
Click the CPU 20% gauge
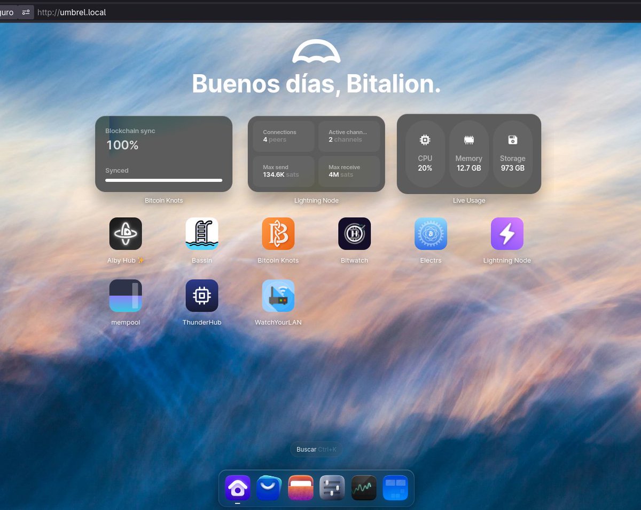[425, 154]
